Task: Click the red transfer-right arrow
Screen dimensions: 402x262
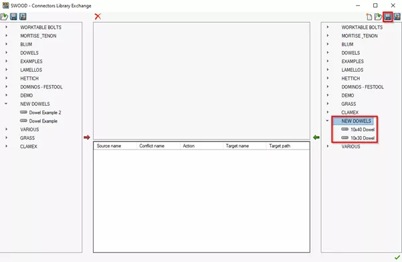Action: pyautogui.click(x=87, y=137)
